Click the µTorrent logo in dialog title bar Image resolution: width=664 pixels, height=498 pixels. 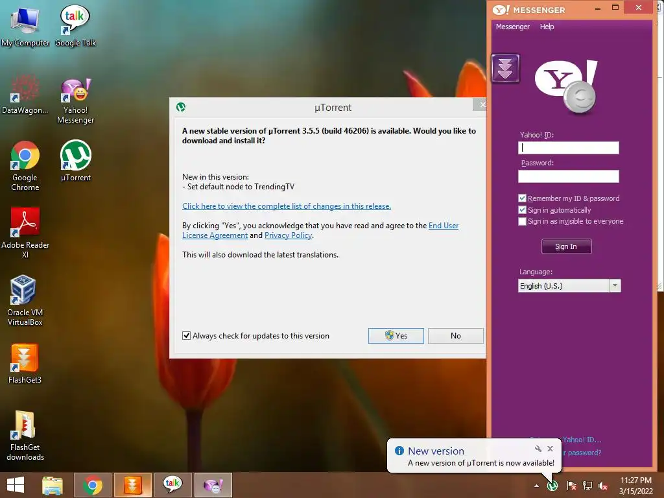(x=181, y=107)
